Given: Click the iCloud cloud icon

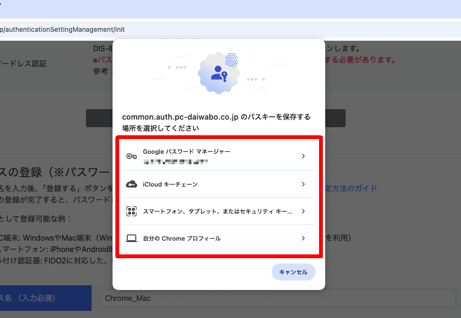Looking at the screenshot, I should 132,184.
